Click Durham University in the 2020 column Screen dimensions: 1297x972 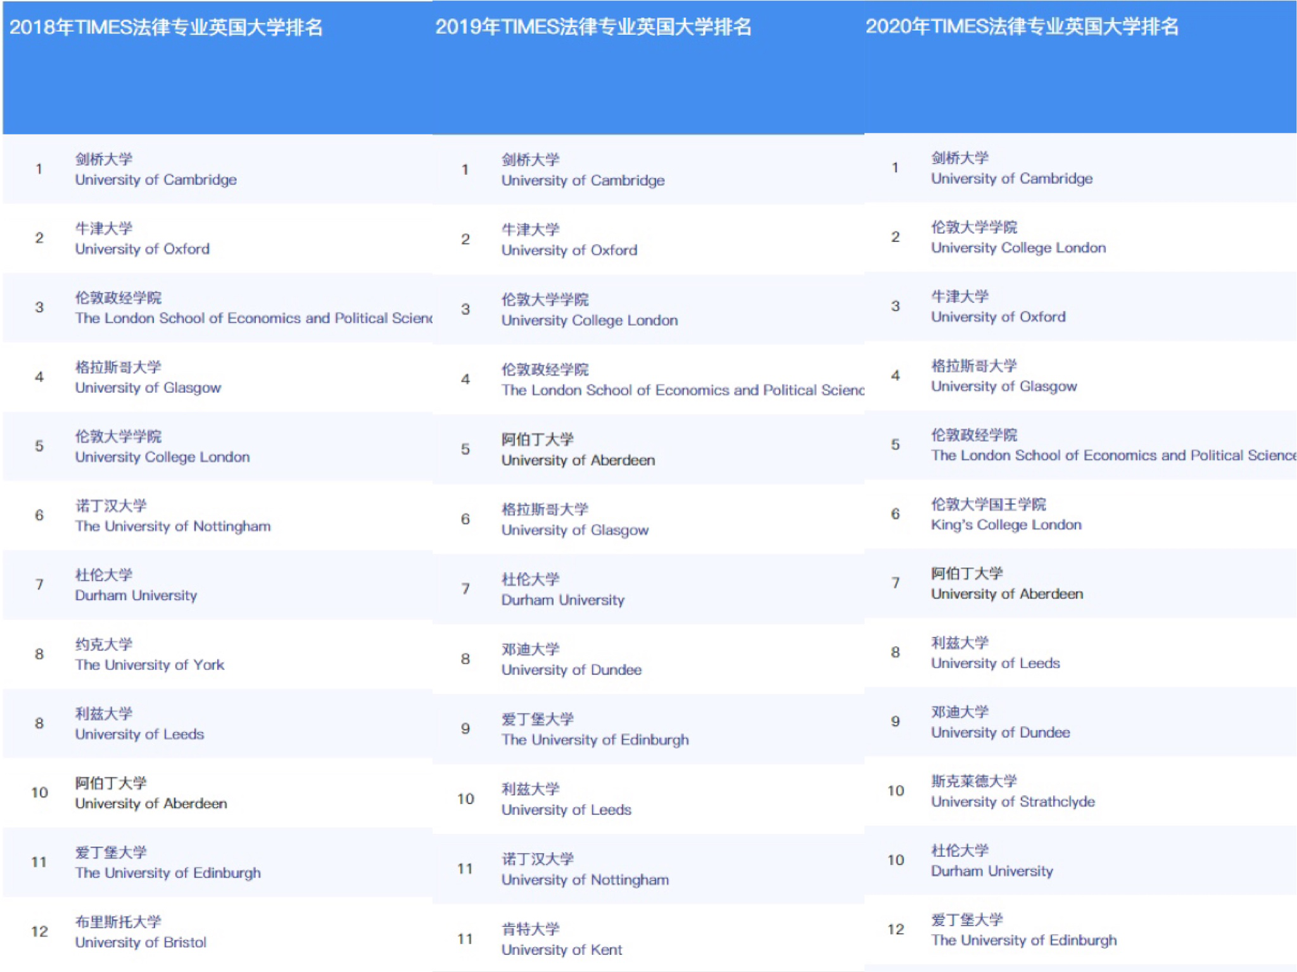click(991, 871)
